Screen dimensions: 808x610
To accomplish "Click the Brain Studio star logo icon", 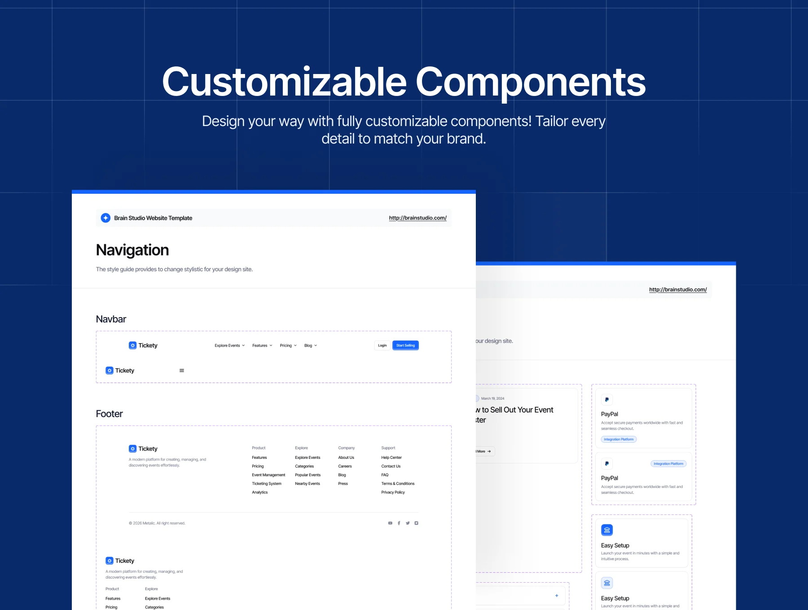I will coord(105,218).
